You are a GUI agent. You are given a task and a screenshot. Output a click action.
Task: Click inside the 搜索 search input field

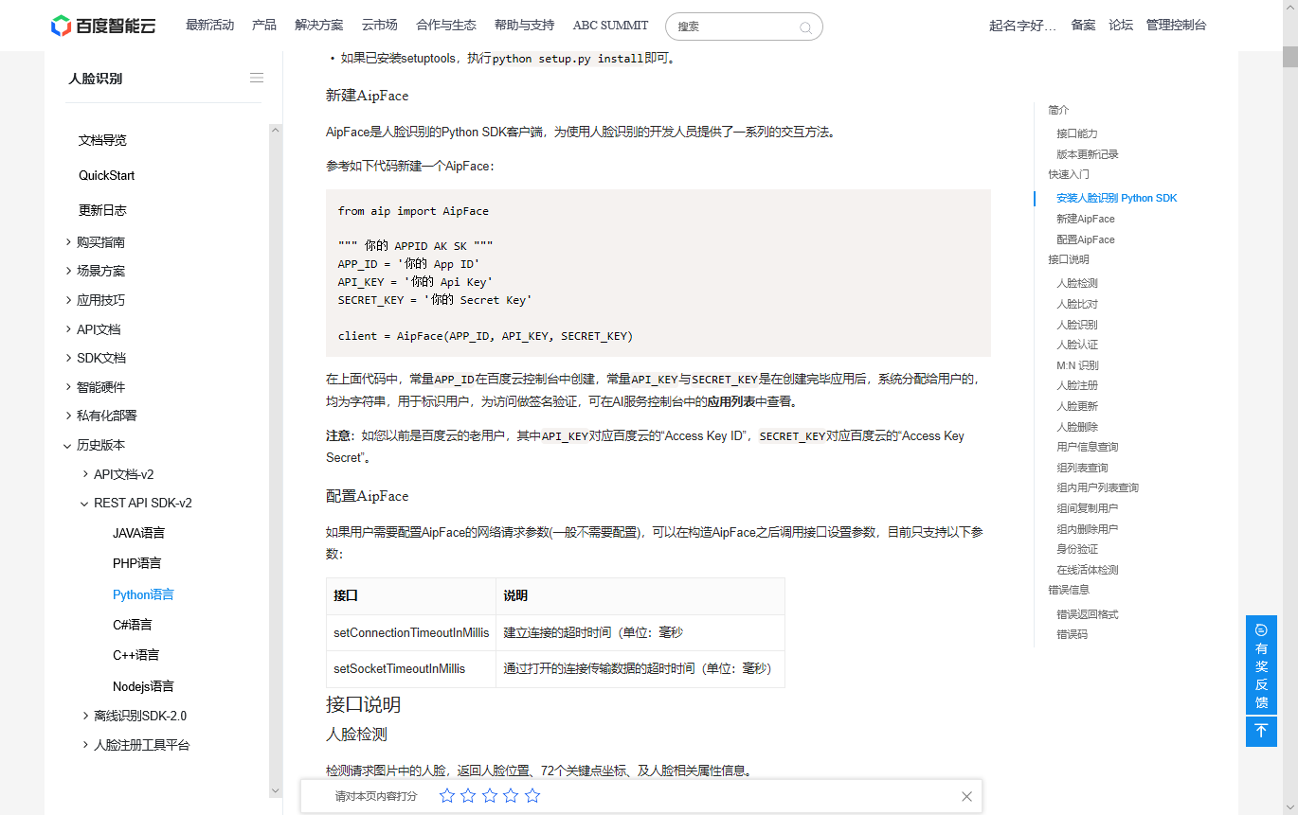coord(730,27)
